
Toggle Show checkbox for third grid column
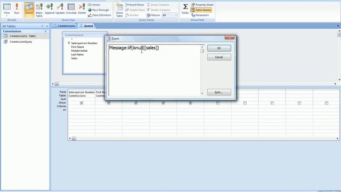tap(136, 103)
